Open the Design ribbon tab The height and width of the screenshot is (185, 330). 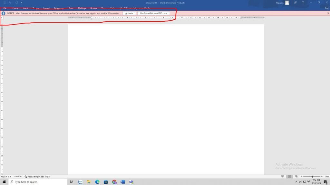pos(35,8)
